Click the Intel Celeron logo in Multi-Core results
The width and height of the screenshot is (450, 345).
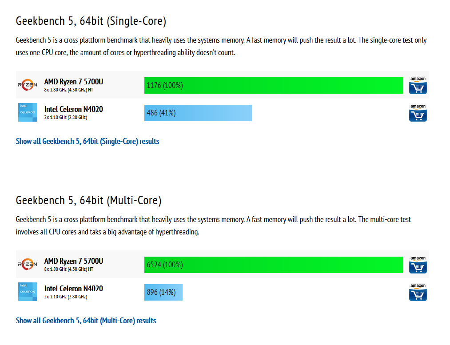coord(28,292)
